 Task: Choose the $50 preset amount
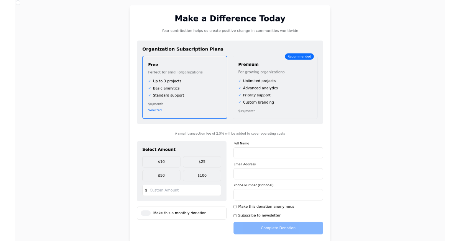[x=161, y=175]
